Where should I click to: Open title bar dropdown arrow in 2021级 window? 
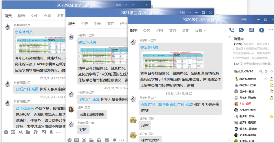(x=189, y=13)
